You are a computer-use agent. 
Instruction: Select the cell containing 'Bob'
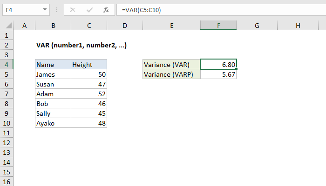point(53,104)
